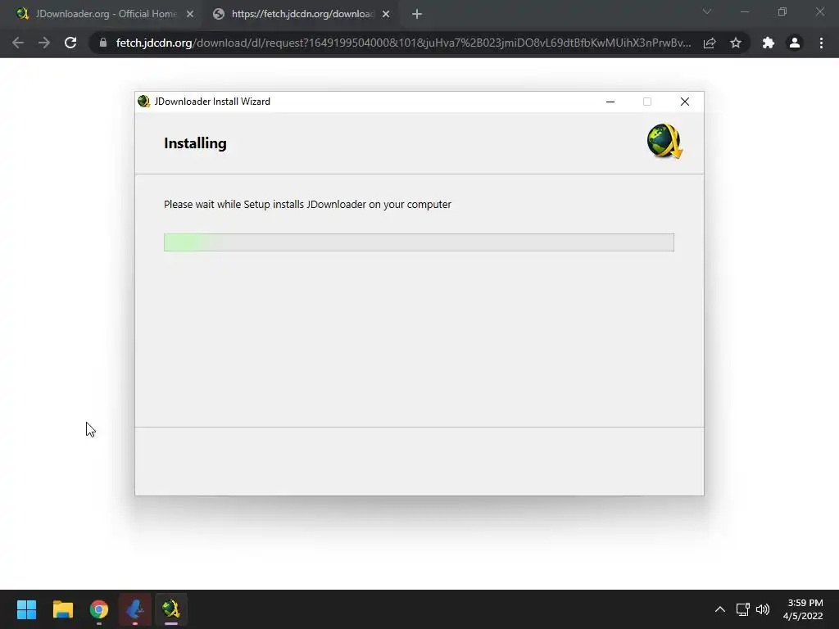Close the Chrome window

pyautogui.click(x=819, y=11)
